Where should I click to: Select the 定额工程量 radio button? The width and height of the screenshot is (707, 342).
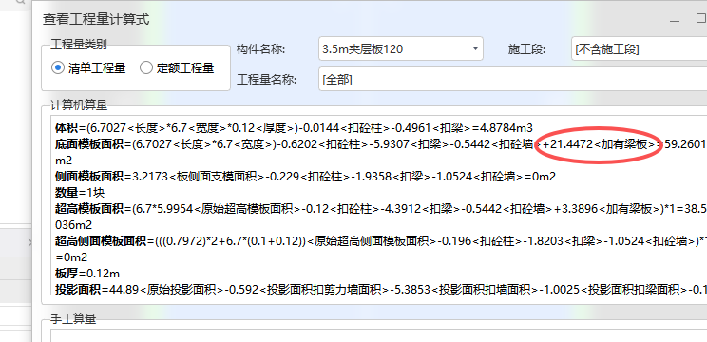coord(146,68)
